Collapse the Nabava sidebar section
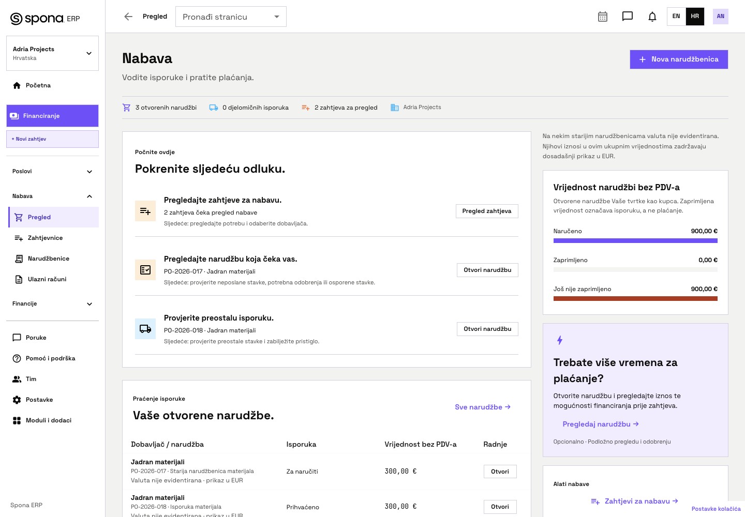This screenshot has height=517, width=745. point(52,196)
